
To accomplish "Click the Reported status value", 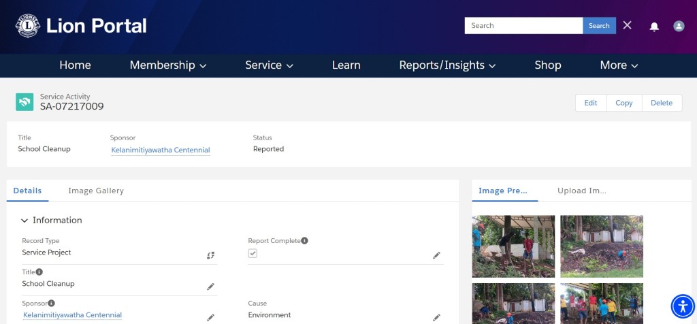I will pyautogui.click(x=268, y=149).
